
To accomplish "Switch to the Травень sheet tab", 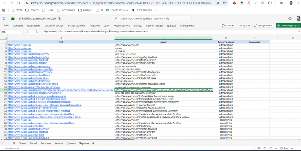I will tap(71, 143).
